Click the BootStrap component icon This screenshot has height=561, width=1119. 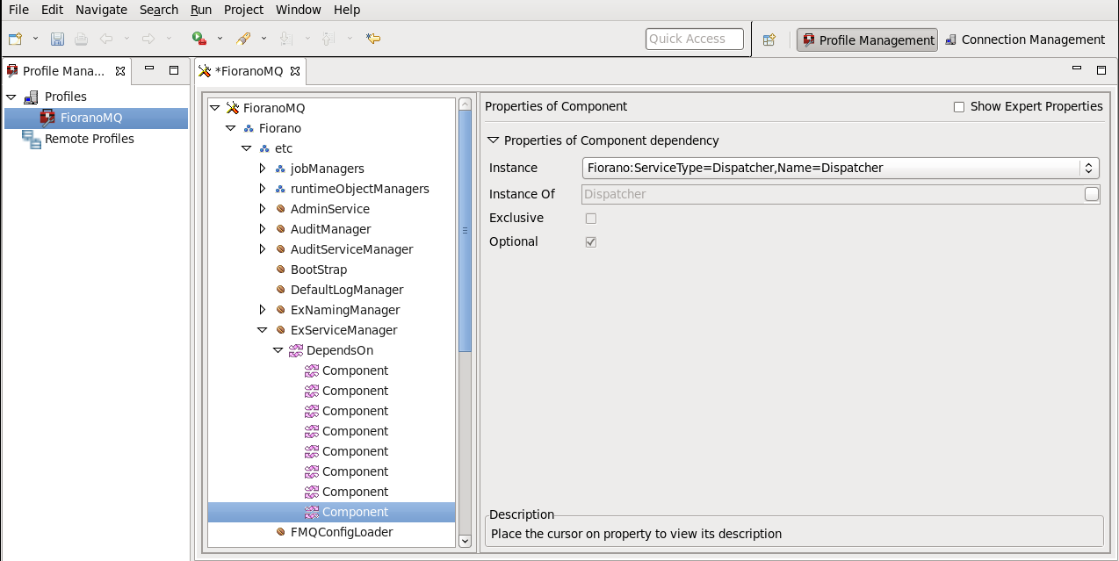pyautogui.click(x=280, y=270)
